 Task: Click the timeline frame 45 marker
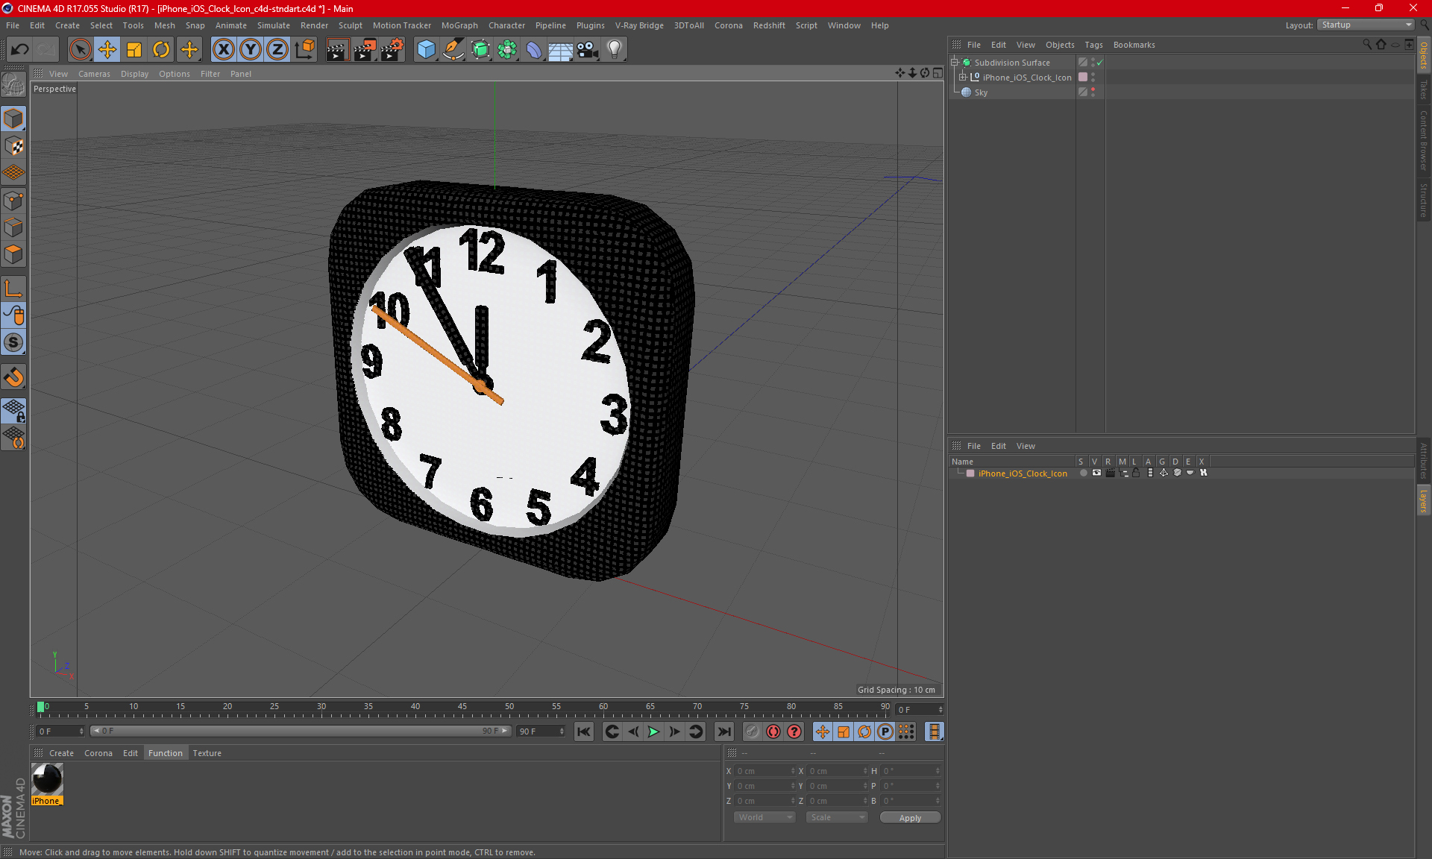[462, 708]
